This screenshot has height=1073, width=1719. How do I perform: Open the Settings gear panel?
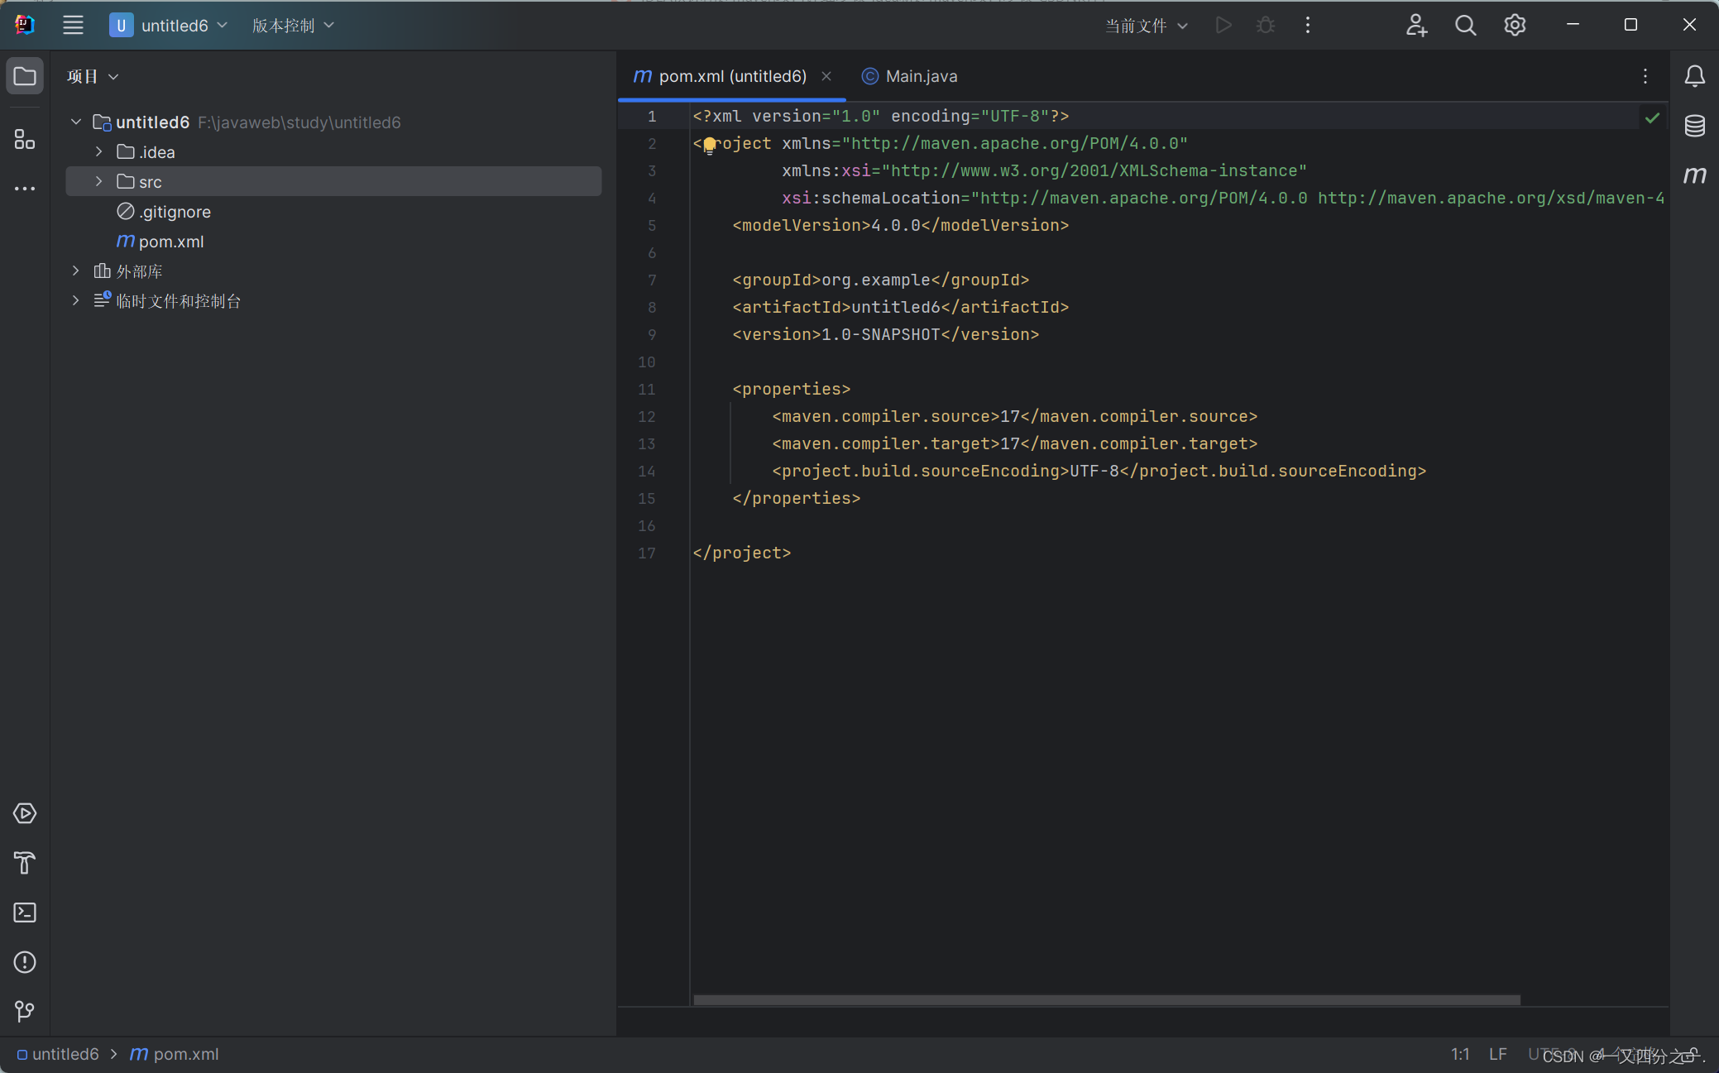coord(1514,25)
